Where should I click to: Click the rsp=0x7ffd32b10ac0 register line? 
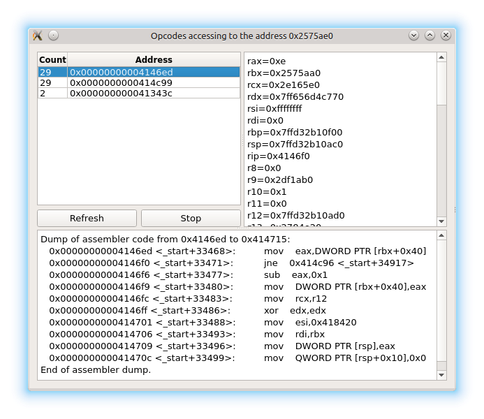click(x=295, y=145)
